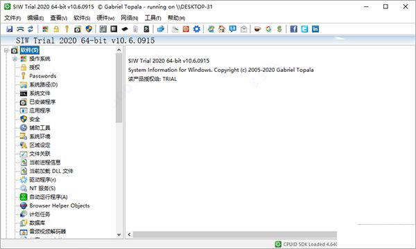Select the 应用程序 tree item
This screenshot has height=249, width=416.
click(40, 111)
